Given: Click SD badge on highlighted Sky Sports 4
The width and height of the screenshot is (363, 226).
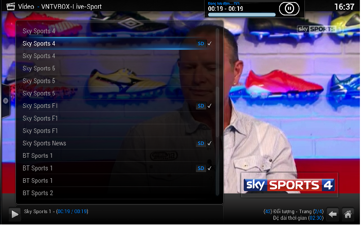Looking at the screenshot, I should click(x=202, y=44).
